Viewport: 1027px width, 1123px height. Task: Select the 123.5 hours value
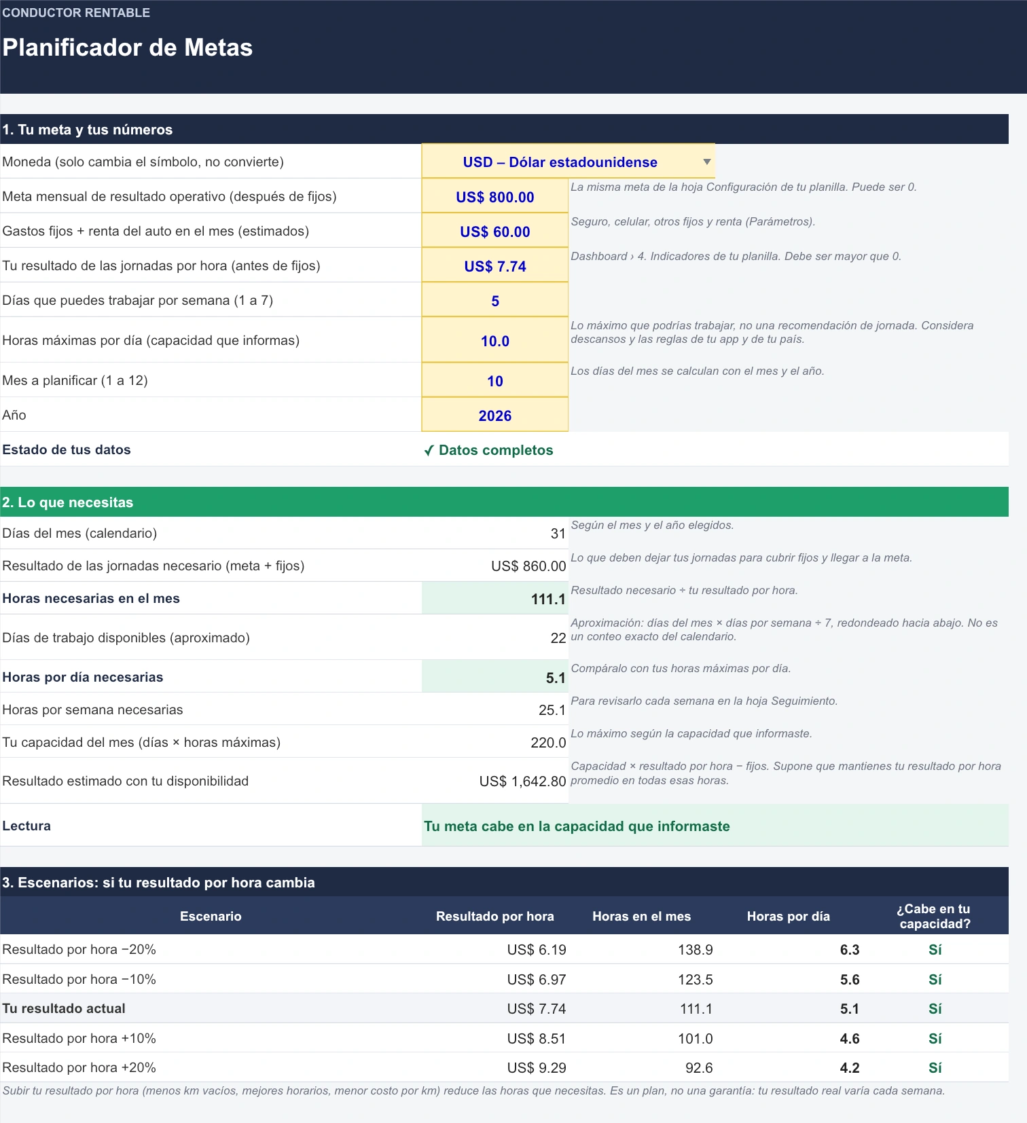pos(695,980)
